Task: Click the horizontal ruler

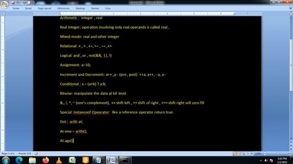Action: click(x=147, y=14)
